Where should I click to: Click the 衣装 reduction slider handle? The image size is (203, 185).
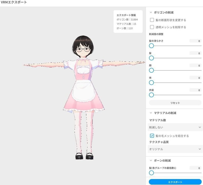(x=151, y=95)
